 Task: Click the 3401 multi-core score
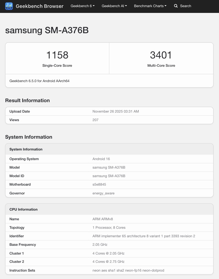tap(161, 55)
